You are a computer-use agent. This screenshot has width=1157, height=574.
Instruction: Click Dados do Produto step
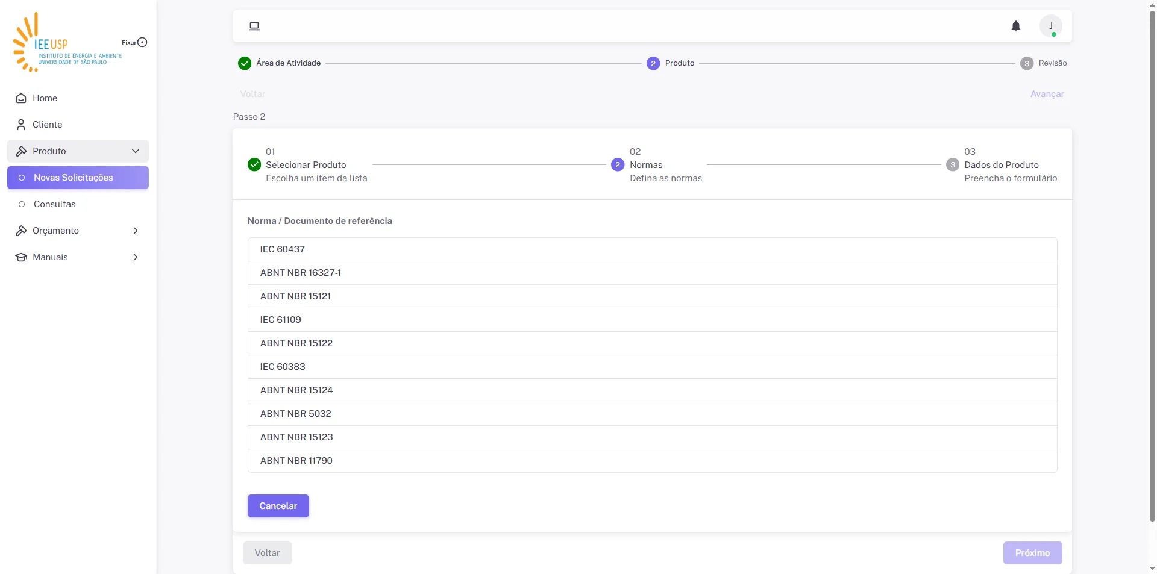(x=1002, y=165)
